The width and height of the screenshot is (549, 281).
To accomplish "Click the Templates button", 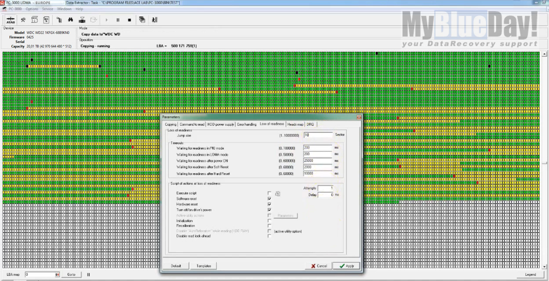I will coord(204,266).
